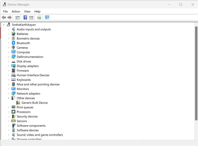Select the Print queues printer icon
Screen dimensions: 198x146
[x=14, y=107]
